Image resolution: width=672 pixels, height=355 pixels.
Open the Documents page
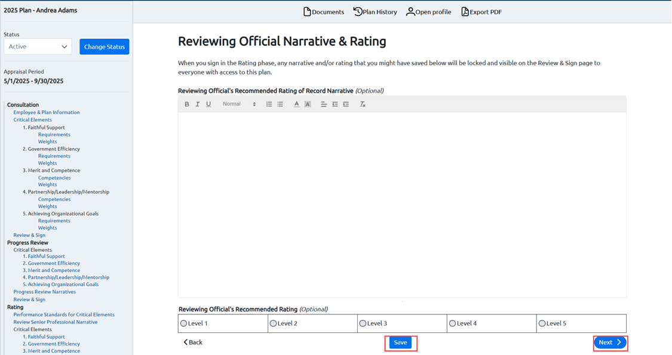click(324, 12)
